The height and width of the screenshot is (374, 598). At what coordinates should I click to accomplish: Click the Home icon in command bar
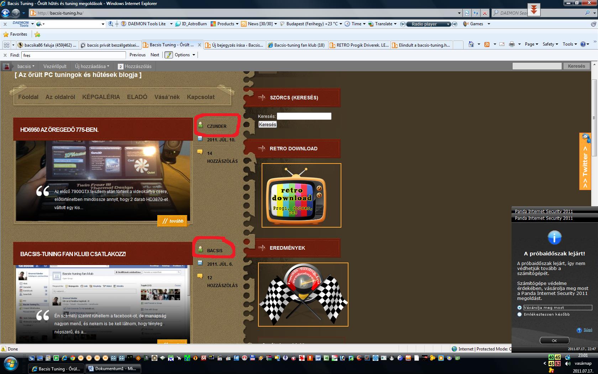(x=471, y=44)
